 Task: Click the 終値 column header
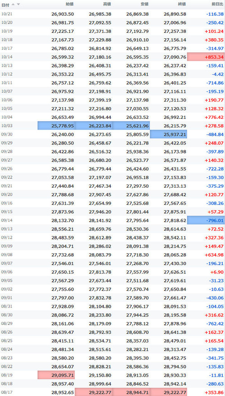182,4
